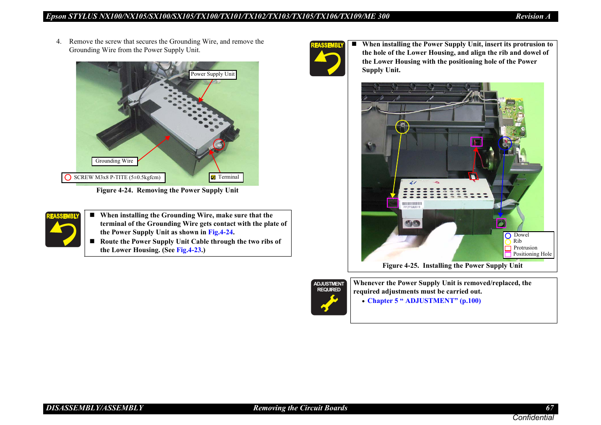Open the Fig.4-24 link

(x=220, y=232)
